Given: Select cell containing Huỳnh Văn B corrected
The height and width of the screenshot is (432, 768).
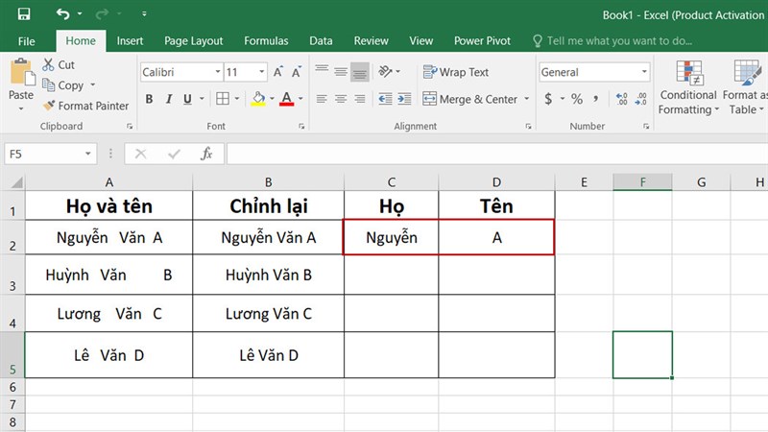Looking at the screenshot, I should click(x=269, y=275).
